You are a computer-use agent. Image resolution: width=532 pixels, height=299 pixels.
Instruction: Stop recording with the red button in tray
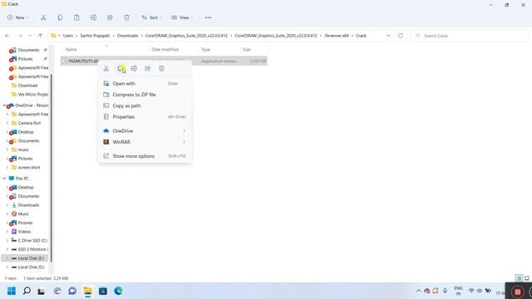[x=517, y=292]
